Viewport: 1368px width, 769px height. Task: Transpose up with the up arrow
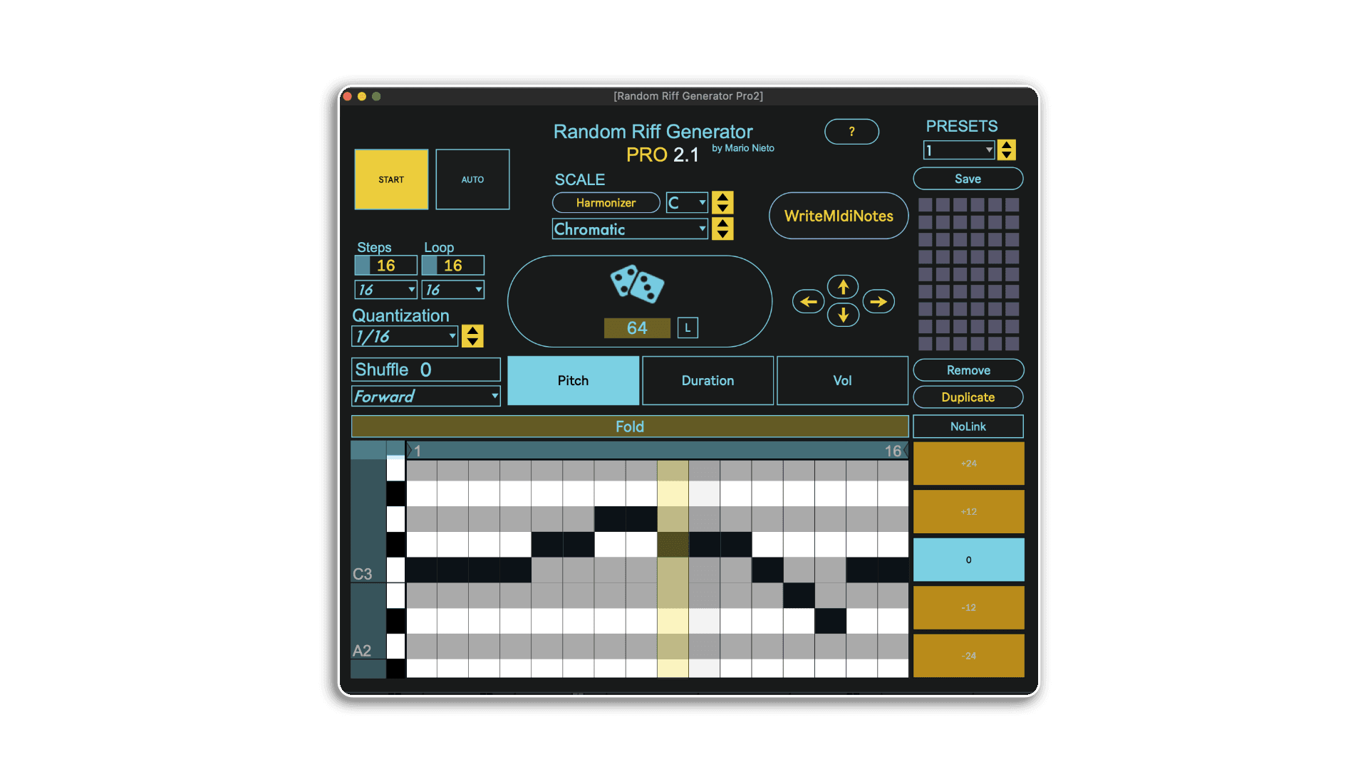click(x=843, y=287)
